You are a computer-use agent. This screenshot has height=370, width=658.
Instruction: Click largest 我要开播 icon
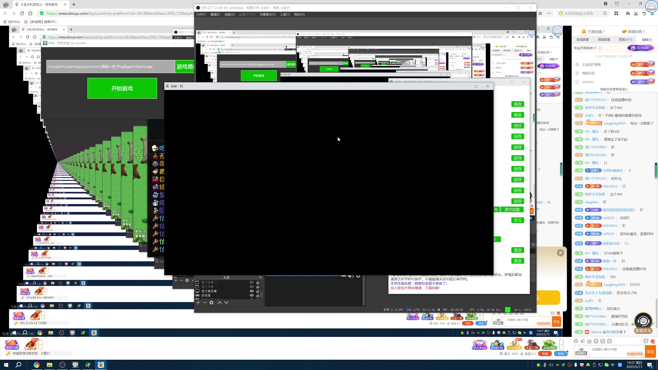12,345
